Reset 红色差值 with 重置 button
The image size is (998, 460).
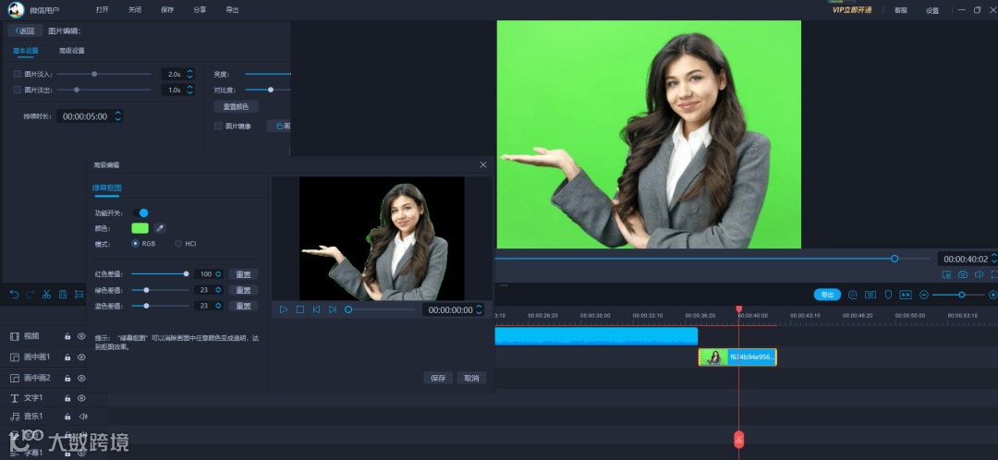[243, 274]
